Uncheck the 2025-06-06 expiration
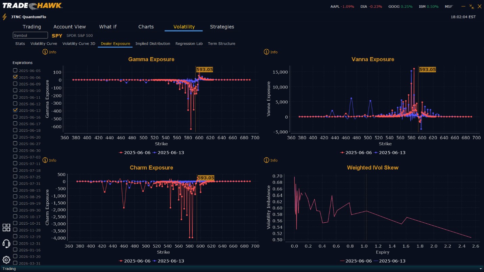 tap(15, 77)
